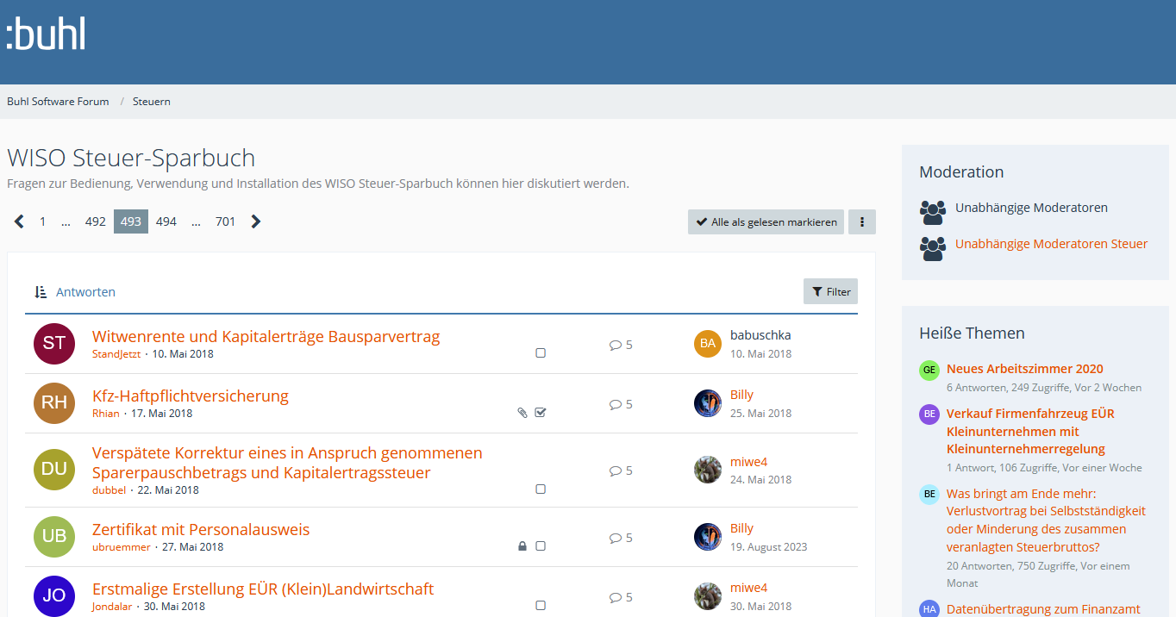The image size is (1176, 617).
Task: Click miwe4's avatar in Erstmalige Erstellung row
Action: [708, 596]
